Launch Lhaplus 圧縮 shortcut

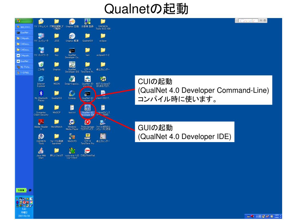[72, 23]
